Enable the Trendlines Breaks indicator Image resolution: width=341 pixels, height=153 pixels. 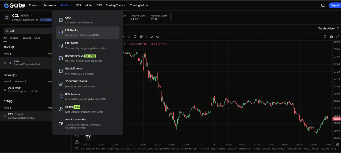coord(261,149)
